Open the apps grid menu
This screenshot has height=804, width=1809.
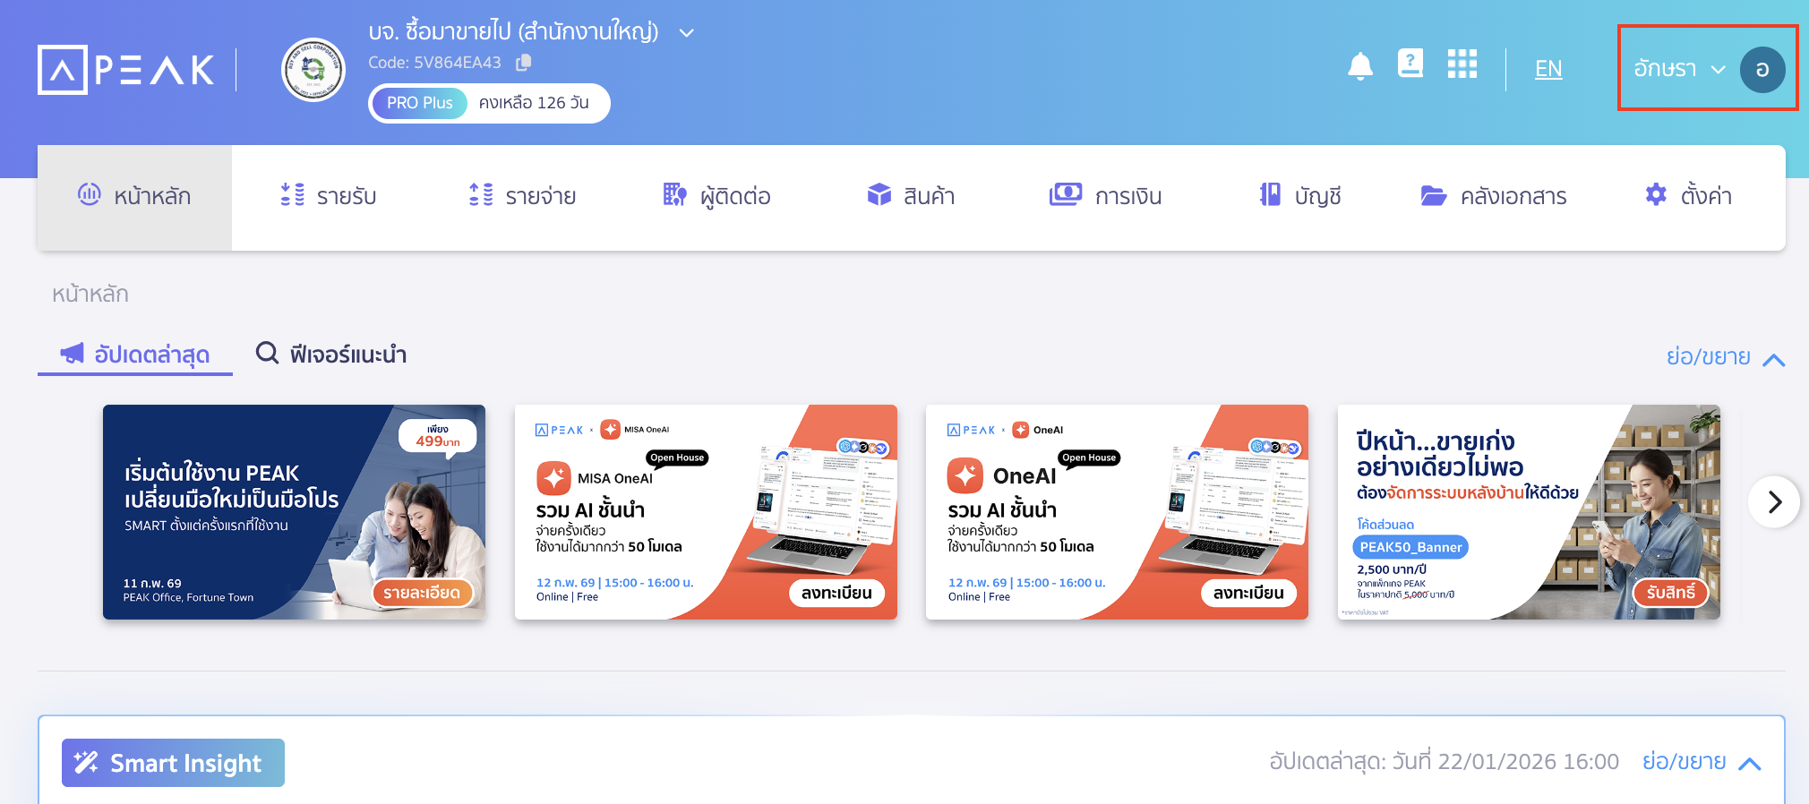pos(1462,64)
